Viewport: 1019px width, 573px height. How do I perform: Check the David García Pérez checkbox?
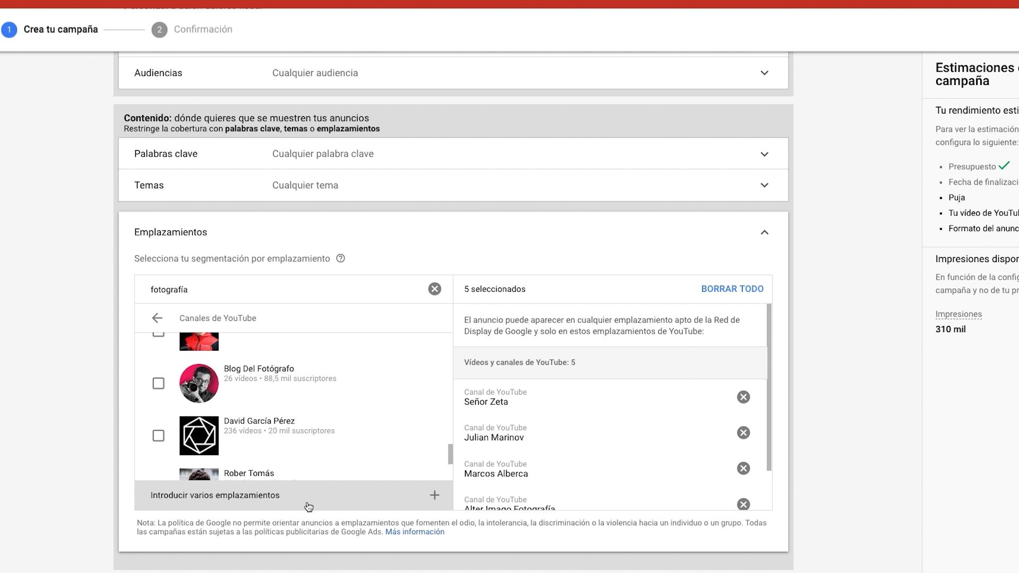coord(158,436)
